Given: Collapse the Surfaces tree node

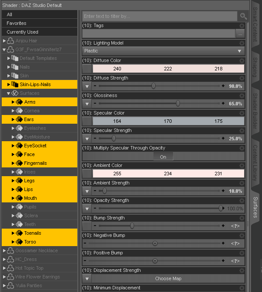Looking at the screenshot, I should 9,93.
